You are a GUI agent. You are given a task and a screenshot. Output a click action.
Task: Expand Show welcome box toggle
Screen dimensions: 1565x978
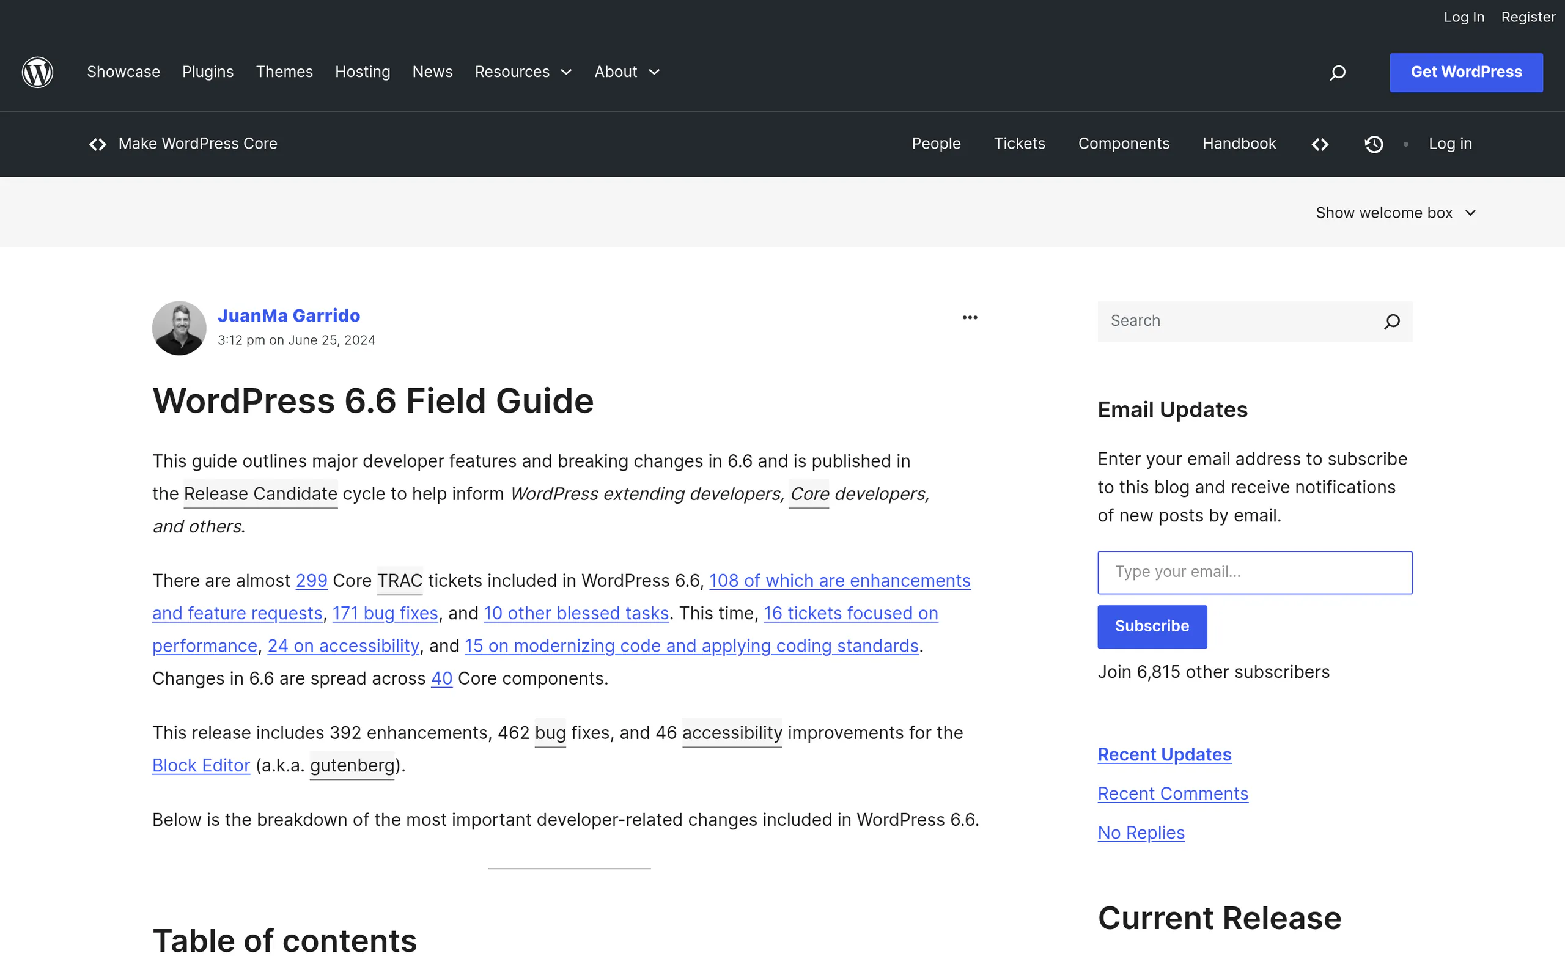click(1396, 213)
